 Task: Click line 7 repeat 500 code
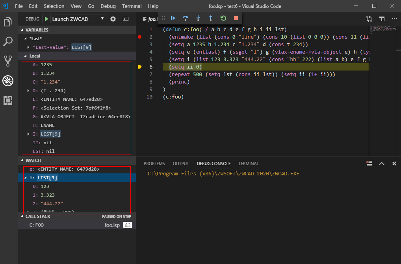pyautogui.click(x=252, y=74)
